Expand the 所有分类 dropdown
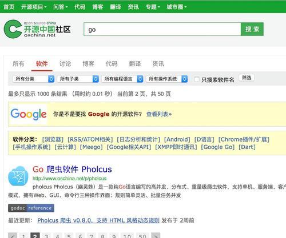The height and width of the screenshot is (238, 286). pyautogui.click(x=34, y=79)
